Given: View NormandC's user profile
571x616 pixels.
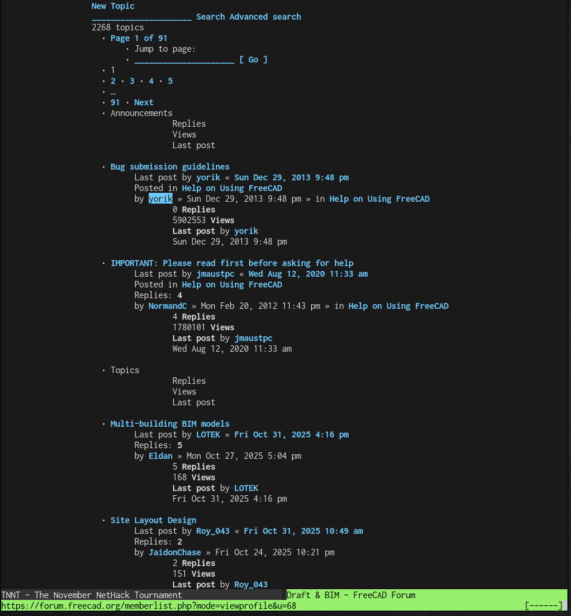Looking at the screenshot, I should pos(167,305).
